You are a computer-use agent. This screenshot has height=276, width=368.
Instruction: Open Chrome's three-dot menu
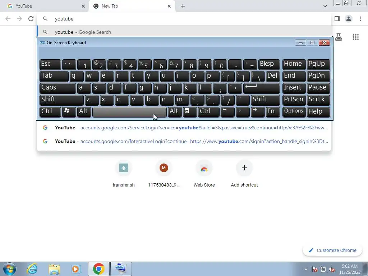click(360, 19)
